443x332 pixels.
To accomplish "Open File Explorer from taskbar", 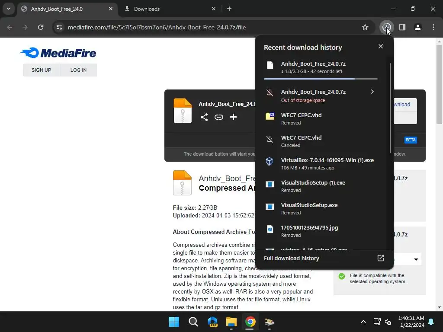I will click(231, 322).
